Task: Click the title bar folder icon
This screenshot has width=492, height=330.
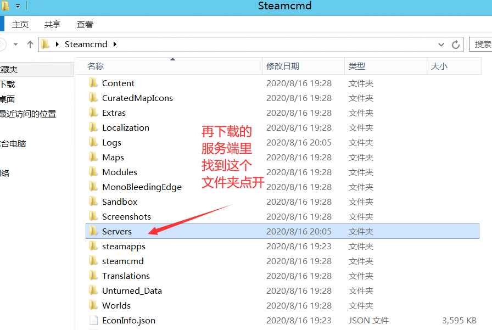Action: [x=5, y=5]
